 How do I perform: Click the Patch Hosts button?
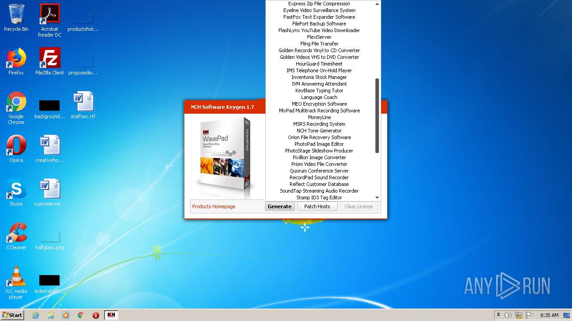point(317,206)
